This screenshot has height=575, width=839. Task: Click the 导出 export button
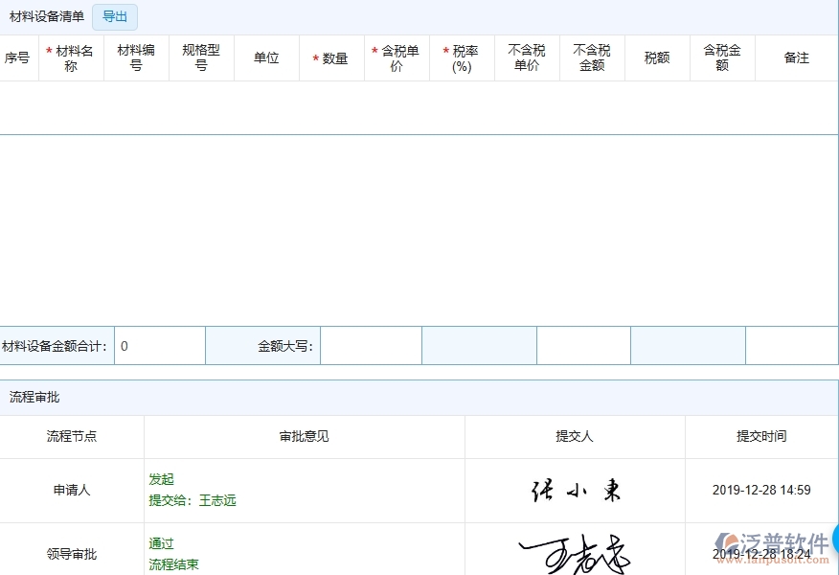tap(114, 16)
